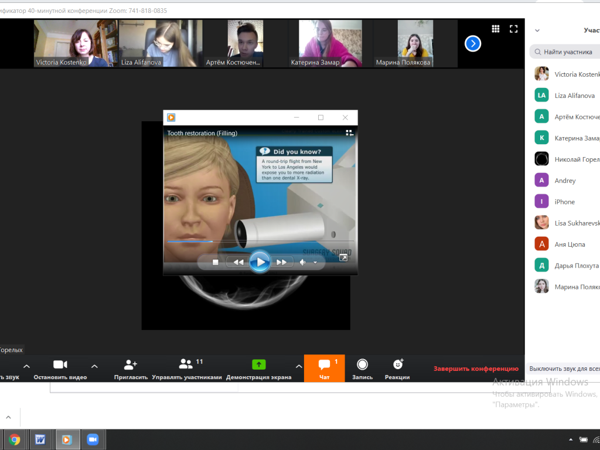The image size is (600, 450).
Task: Switch to library view in player
Action: (349, 133)
